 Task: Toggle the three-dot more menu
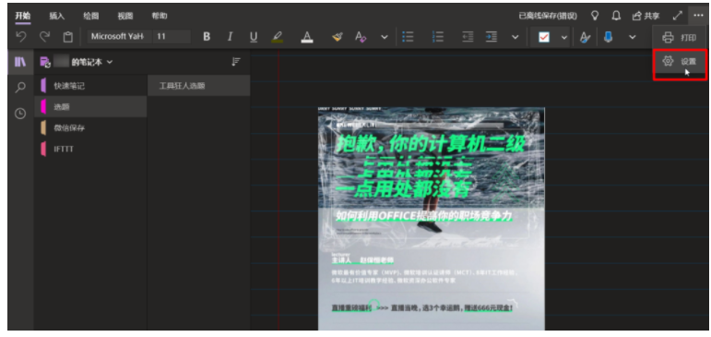(x=698, y=16)
